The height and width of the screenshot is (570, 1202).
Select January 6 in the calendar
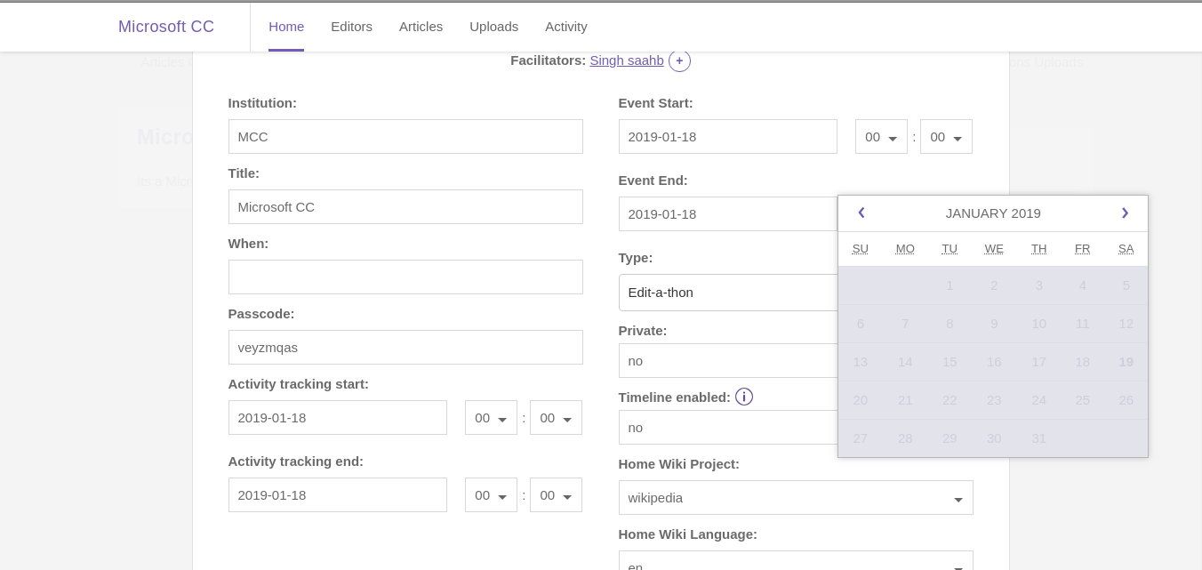pyautogui.click(x=860, y=324)
